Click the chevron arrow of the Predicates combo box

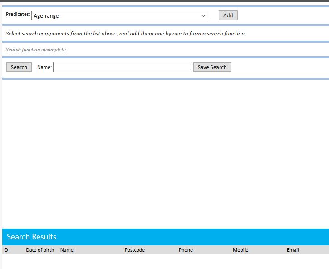pyautogui.click(x=203, y=16)
